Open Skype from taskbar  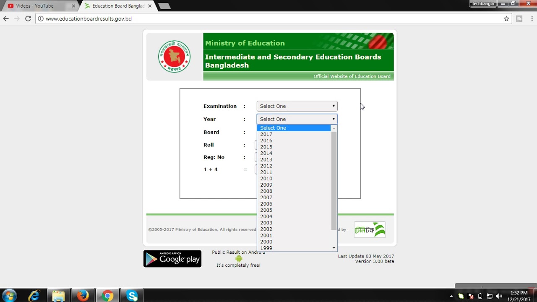pos(132,296)
